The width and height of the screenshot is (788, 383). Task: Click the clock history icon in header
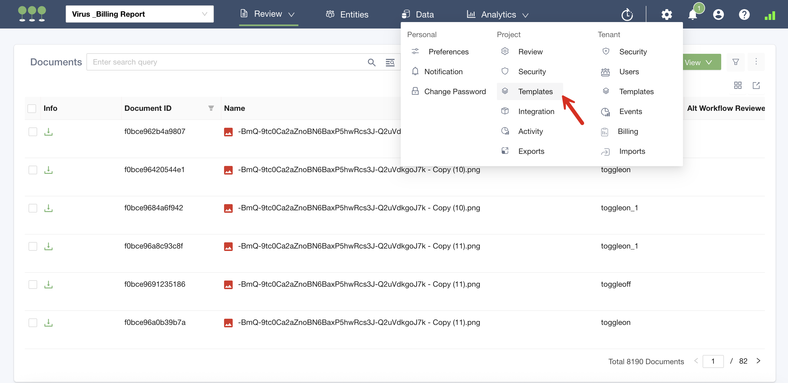627,14
